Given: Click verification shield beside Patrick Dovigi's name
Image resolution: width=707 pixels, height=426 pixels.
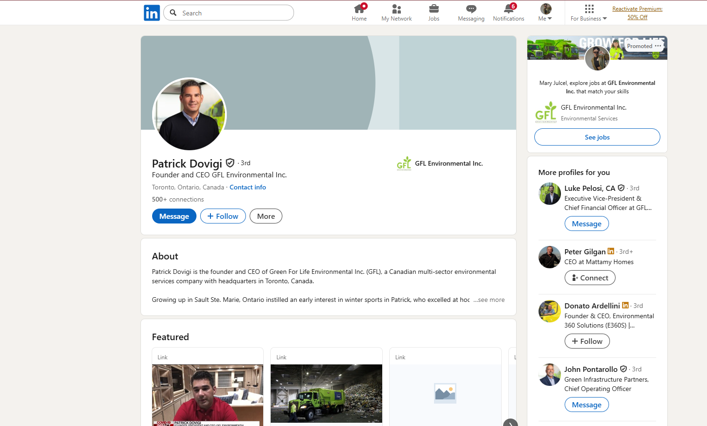Looking at the screenshot, I should click(230, 163).
